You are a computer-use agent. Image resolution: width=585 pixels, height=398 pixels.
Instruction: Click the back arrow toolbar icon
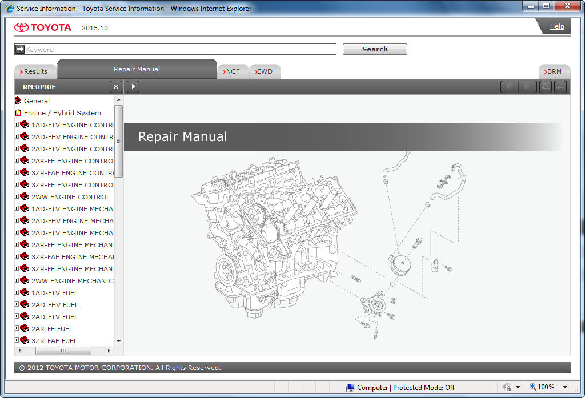pyautogui.click(x=560, y=87)
